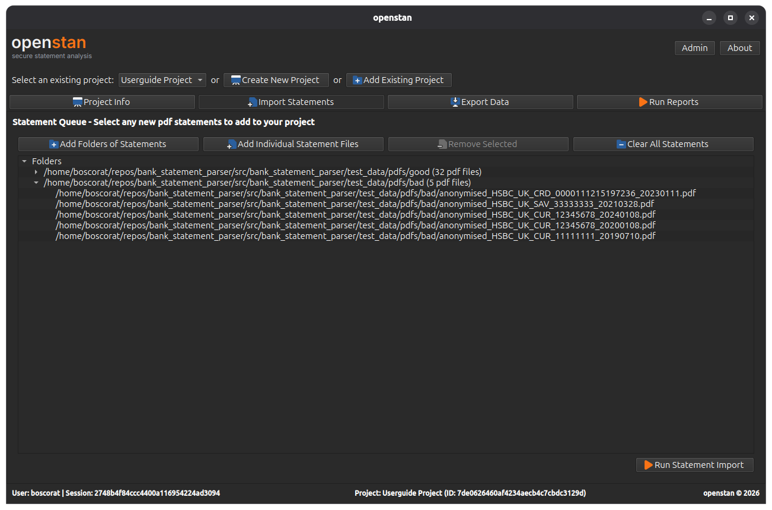Click the orange play icon on Run Statement Import

pos(649,465)
